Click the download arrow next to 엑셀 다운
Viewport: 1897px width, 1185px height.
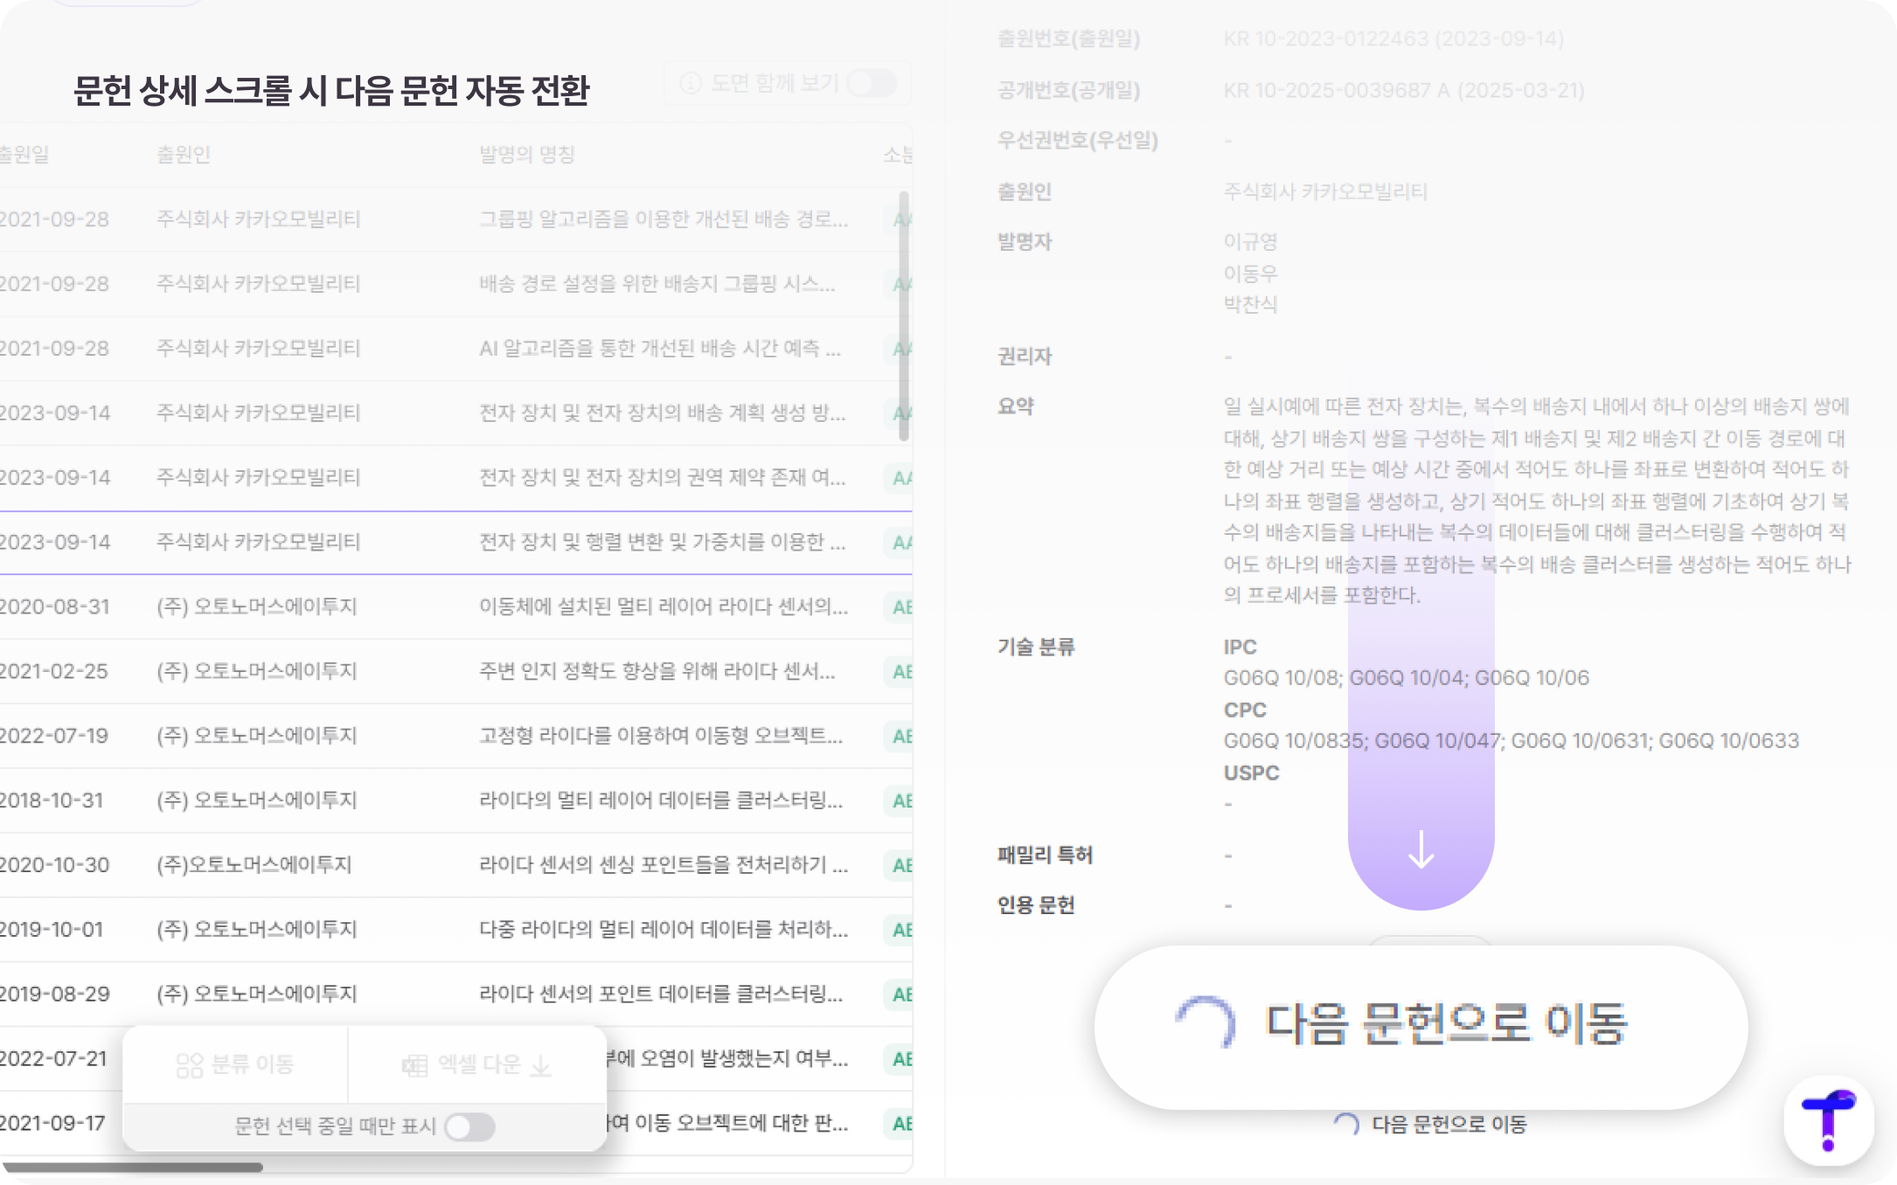(541, 1065)
